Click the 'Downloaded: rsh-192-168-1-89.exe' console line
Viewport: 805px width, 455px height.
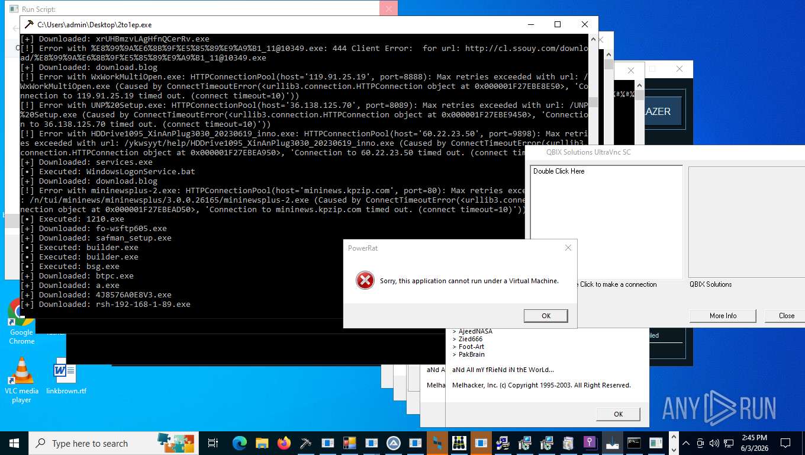click(105, 304)
